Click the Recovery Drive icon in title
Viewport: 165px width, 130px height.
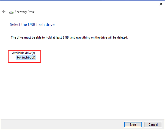point(11,12)
